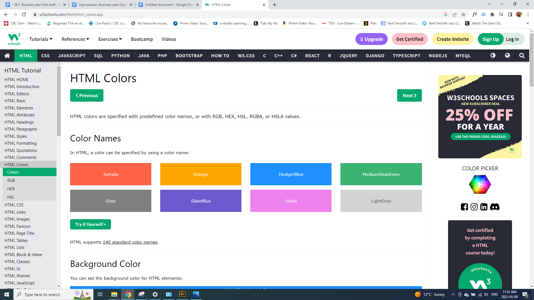Expand the References dropdown
The width and height of the screenshot is (534, 300).
[75, 39]
